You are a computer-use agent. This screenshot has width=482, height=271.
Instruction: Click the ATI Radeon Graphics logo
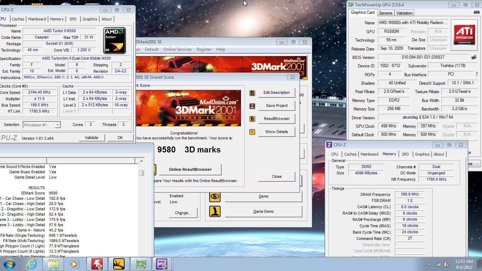(x=464, y=35)
